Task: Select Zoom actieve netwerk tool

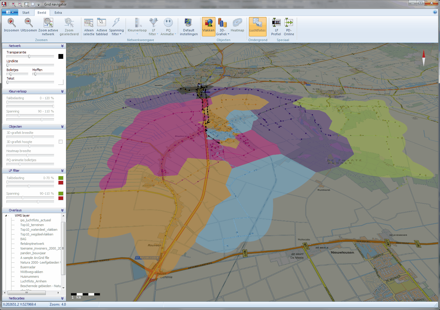Action: [48, 23]
